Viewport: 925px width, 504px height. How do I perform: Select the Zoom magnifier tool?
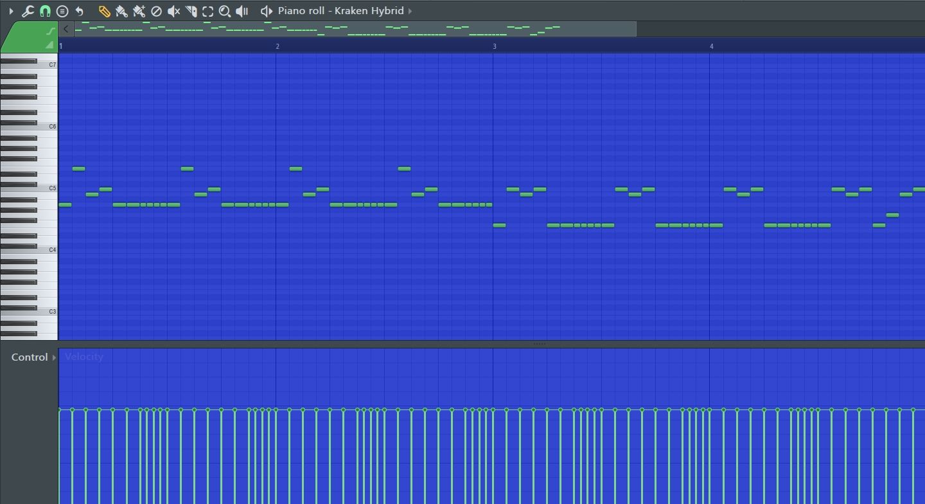pos(225,11)
